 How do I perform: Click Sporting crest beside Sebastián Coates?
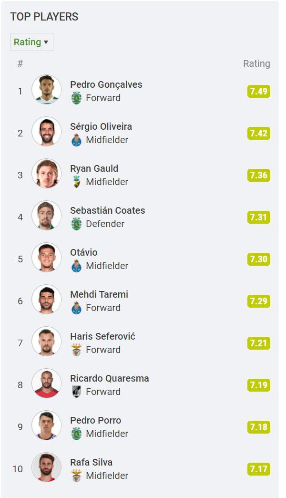pyautogui.click(x=76, y=224)
